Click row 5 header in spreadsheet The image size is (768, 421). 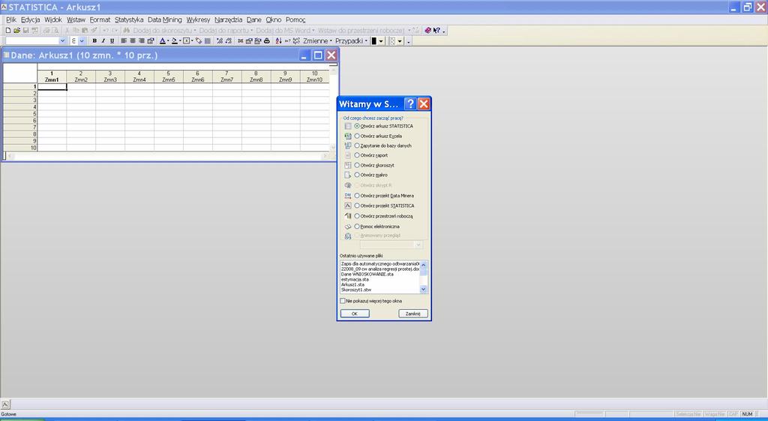20,114
